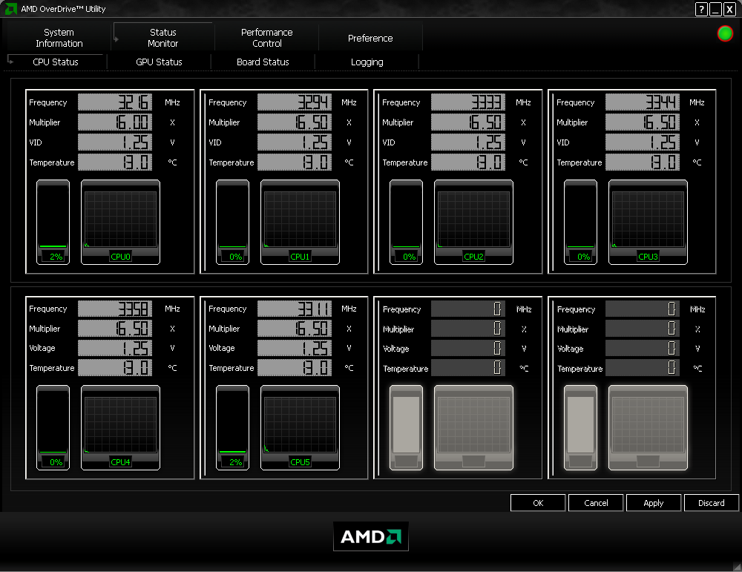Image resolution: width=742 pixels, height=572 pixels.
Task: Click the CPU3 usage history graph
Action: point(648,222)
